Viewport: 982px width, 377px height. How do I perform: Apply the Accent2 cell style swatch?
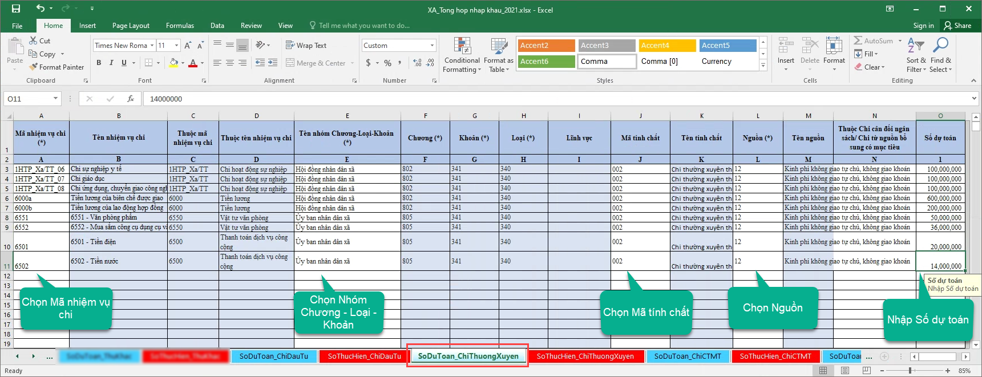pos(546,46)
